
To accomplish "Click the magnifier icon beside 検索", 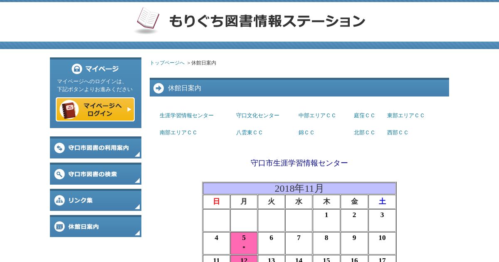I will 59,174.
